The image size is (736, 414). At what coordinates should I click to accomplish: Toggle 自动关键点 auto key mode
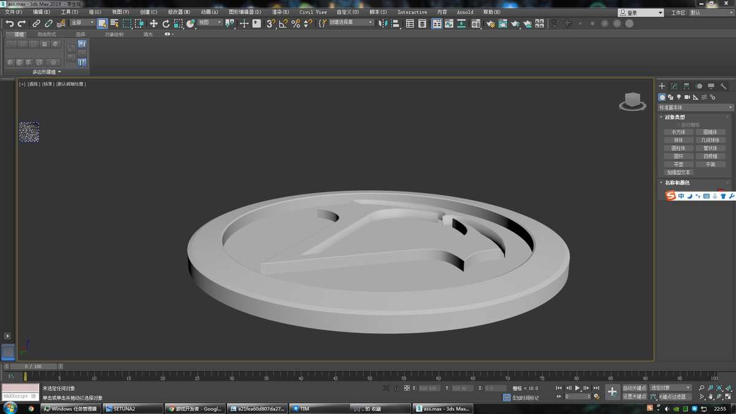(634, 388)
